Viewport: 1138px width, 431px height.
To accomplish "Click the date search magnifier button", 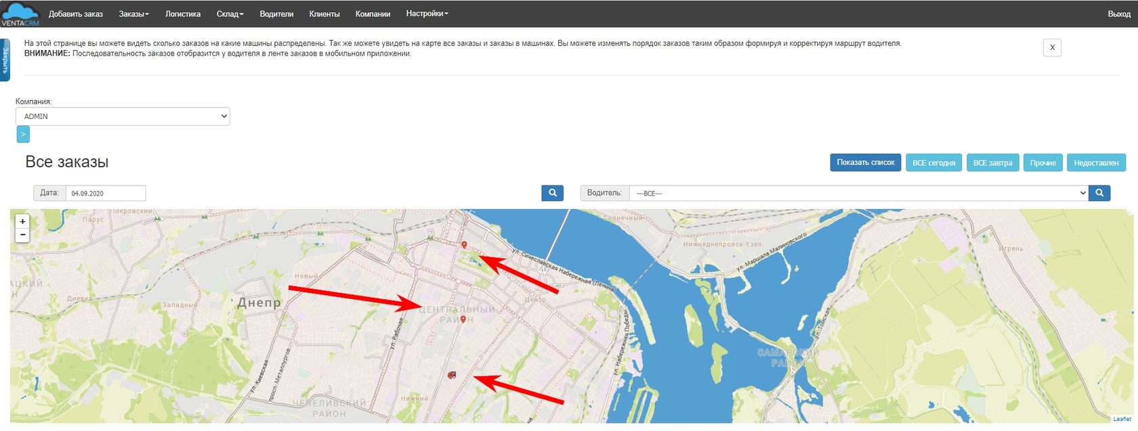I will click(553, 193).
